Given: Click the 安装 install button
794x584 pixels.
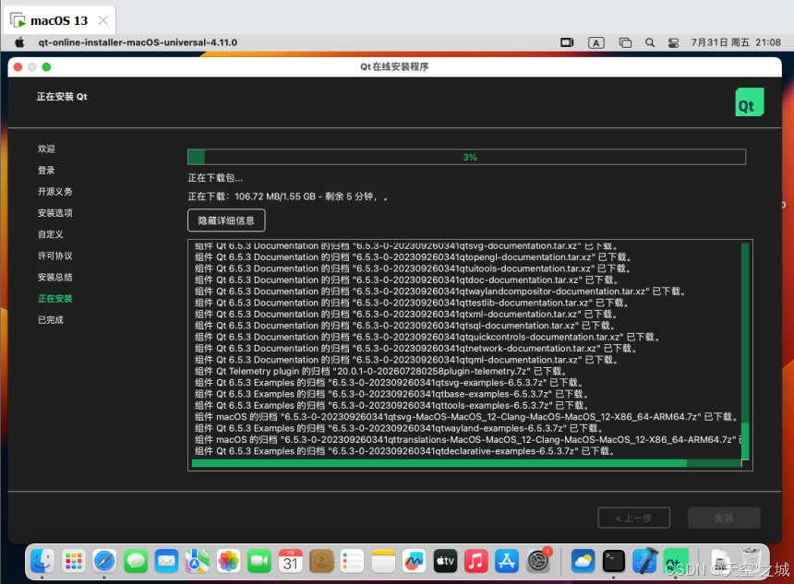Looking at the screenshot, I should 724,518.
